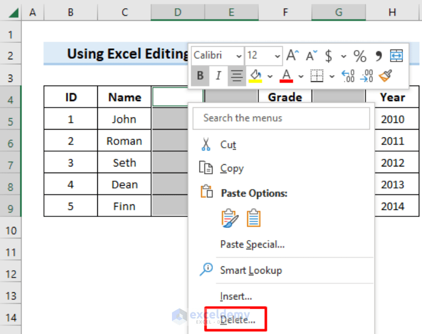Click the Decrease Font Size icon
Viewport: 422px width, 334px height.
click(312, 55)
